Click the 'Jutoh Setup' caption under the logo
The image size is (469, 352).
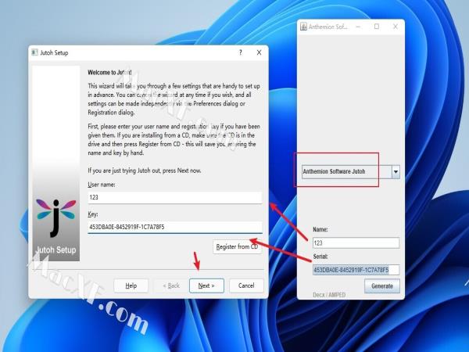(56, 250)
